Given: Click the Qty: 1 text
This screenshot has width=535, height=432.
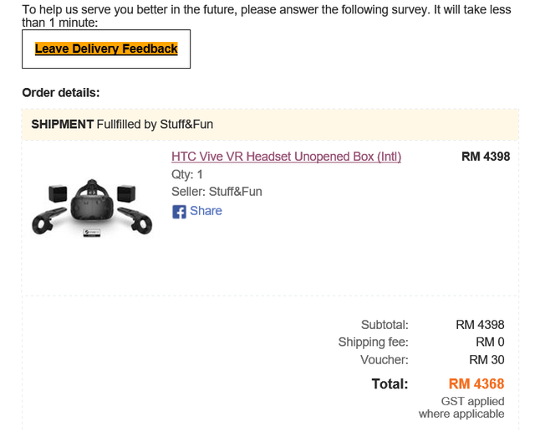Looking at the screenshot, I should 187,174.
